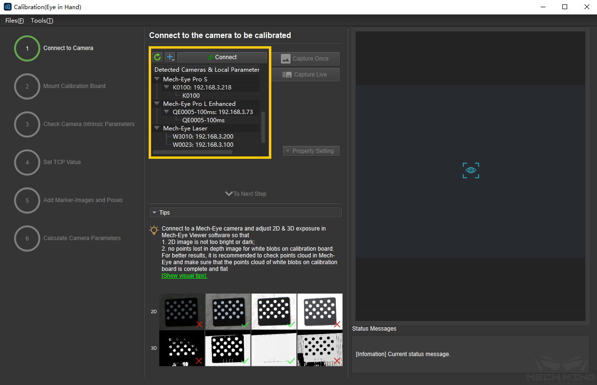Click the lightbulb tips icon
This screenshot has width=597, height=385.
154,230
